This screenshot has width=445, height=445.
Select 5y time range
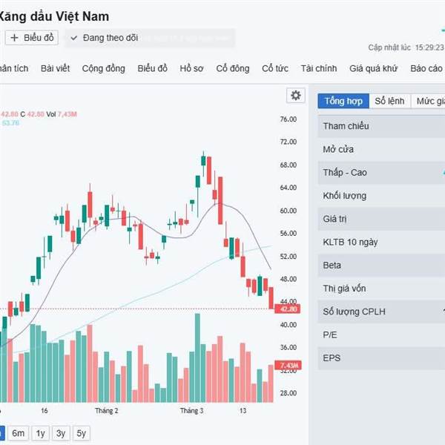click(81, 433)
